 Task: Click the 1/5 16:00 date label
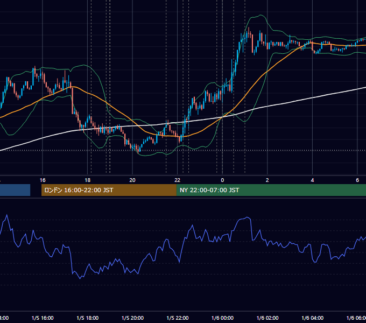click(x=43, y=318)
